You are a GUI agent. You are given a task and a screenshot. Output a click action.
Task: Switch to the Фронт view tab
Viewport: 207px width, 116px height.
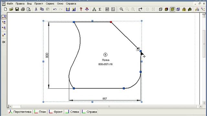pyautogui.click(x=56, y=112)
